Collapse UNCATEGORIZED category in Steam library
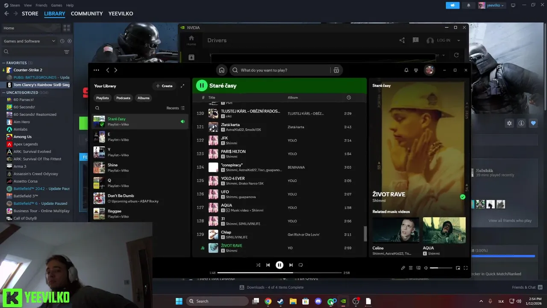This screenshot has height=308, width=547. click(3, 92)
